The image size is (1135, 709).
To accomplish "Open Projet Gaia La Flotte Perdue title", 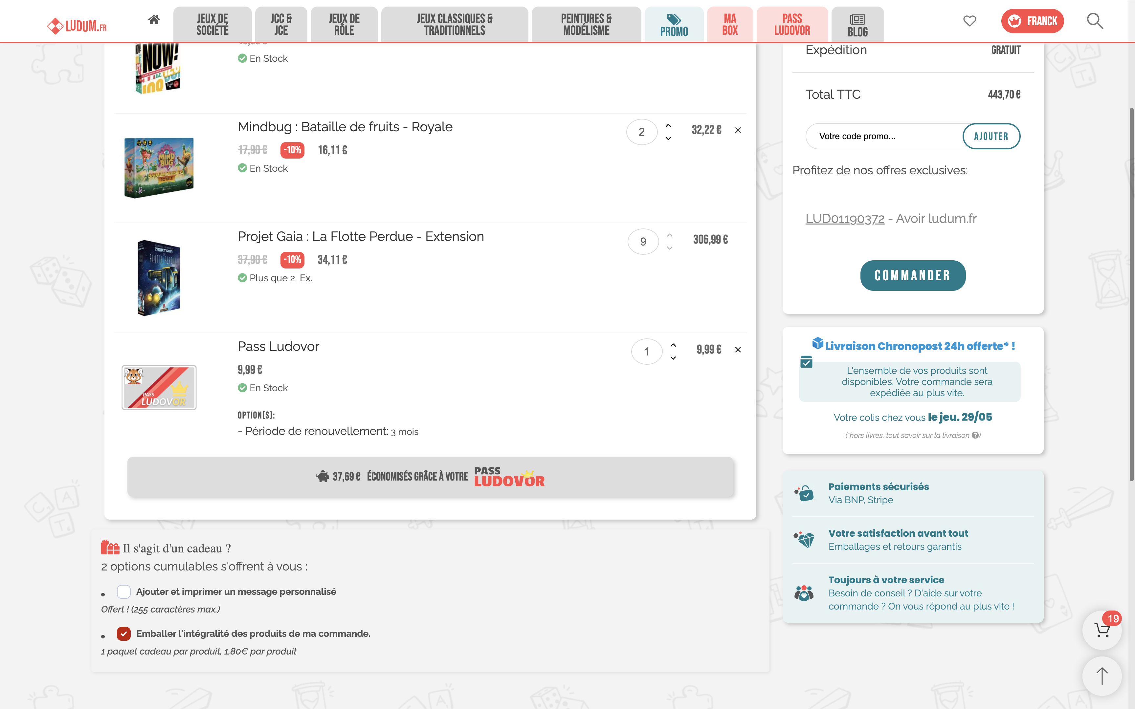I will 361,237.
